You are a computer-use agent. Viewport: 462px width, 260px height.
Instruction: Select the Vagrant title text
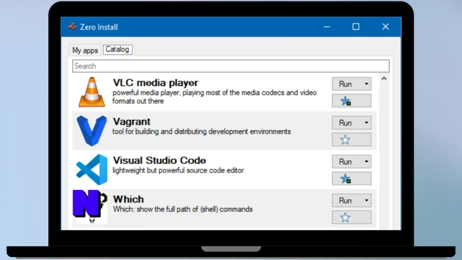131,121
